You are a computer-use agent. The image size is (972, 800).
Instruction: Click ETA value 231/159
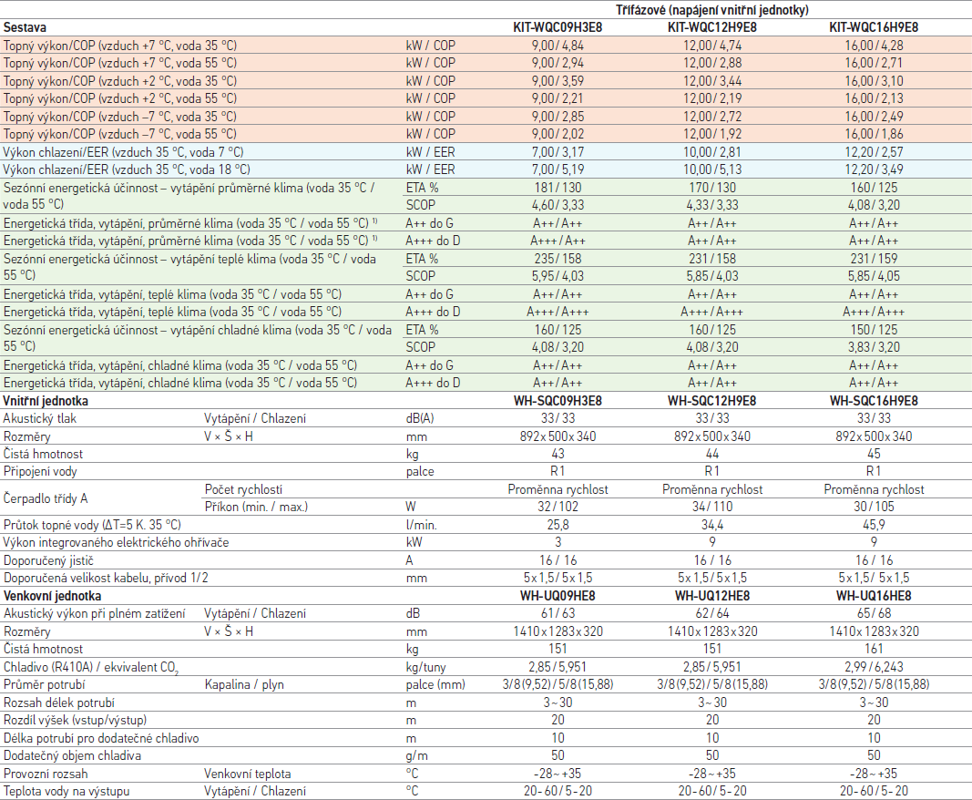point(874,259)
